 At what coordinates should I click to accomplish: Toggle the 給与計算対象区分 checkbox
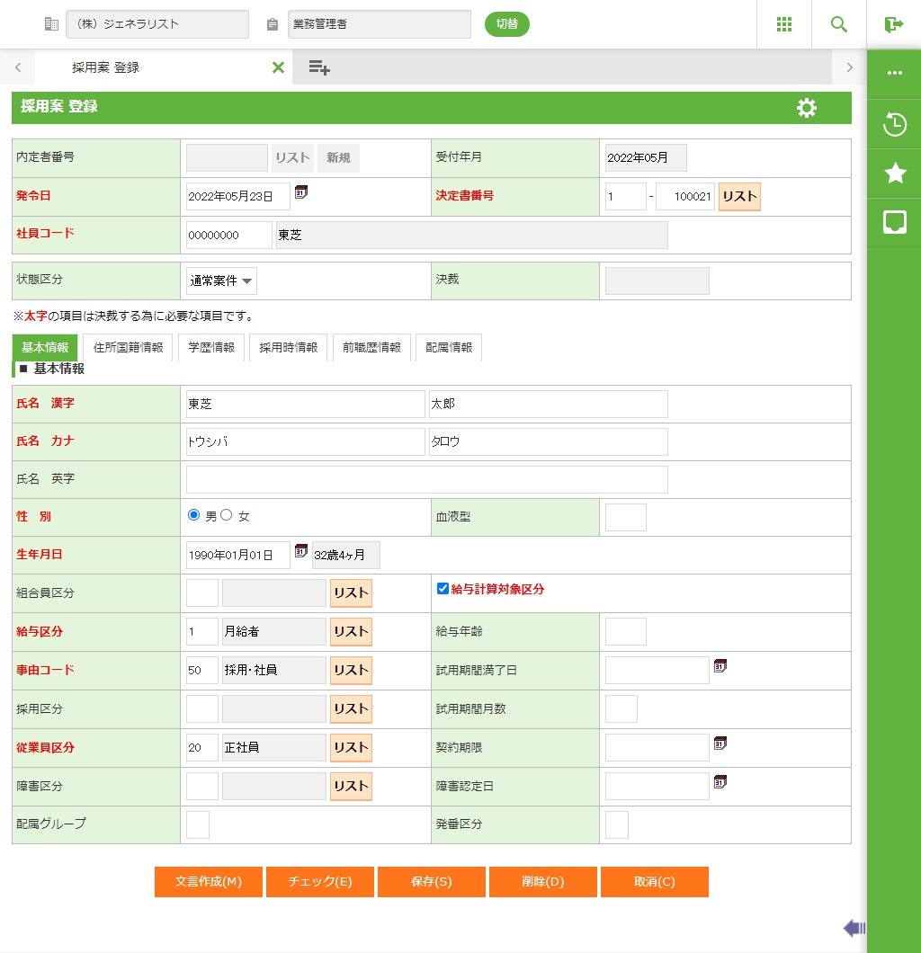(x=443, y=589)
